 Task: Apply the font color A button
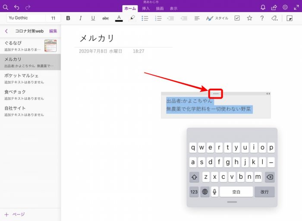point(119,18)
